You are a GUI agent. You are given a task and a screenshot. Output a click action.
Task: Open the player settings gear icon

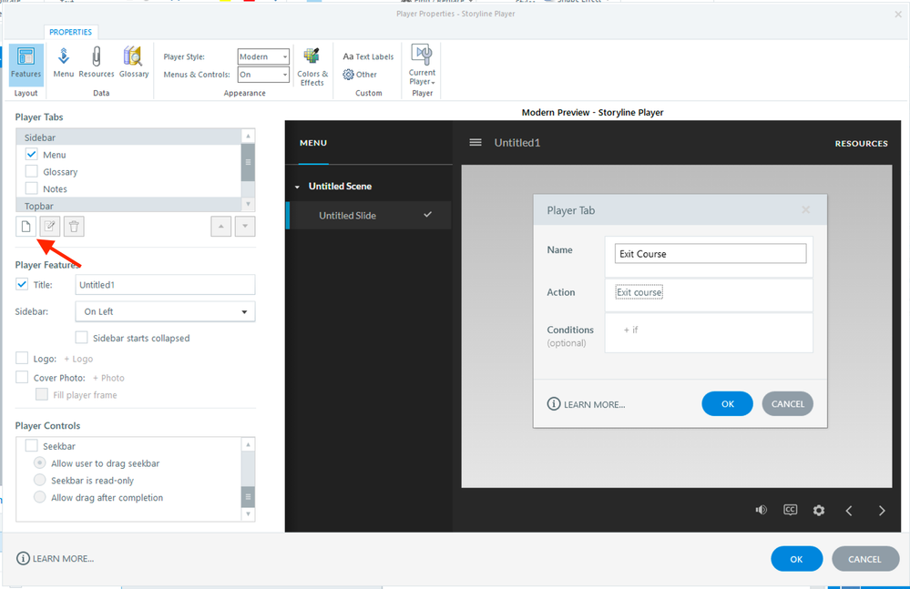[819, 511]
